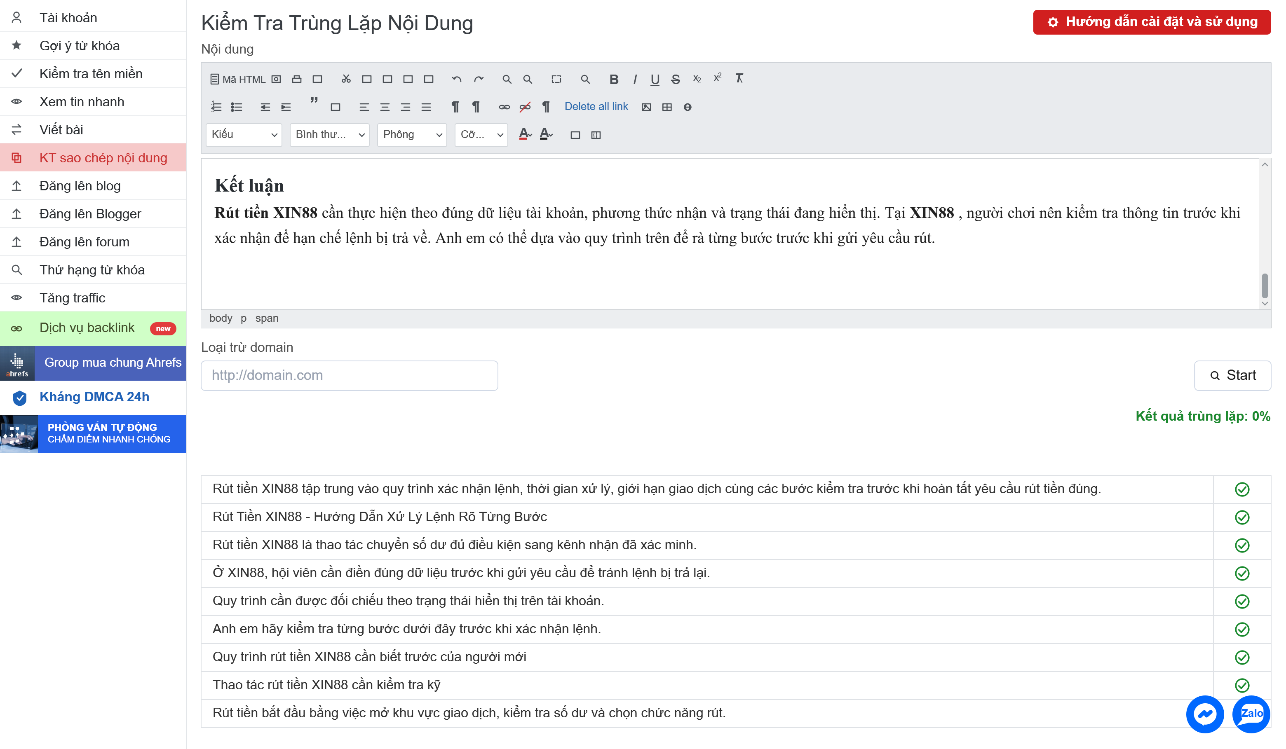This screenshot has height=749, width=1286.
Task: Select the p element path
Action: (244, 318)
